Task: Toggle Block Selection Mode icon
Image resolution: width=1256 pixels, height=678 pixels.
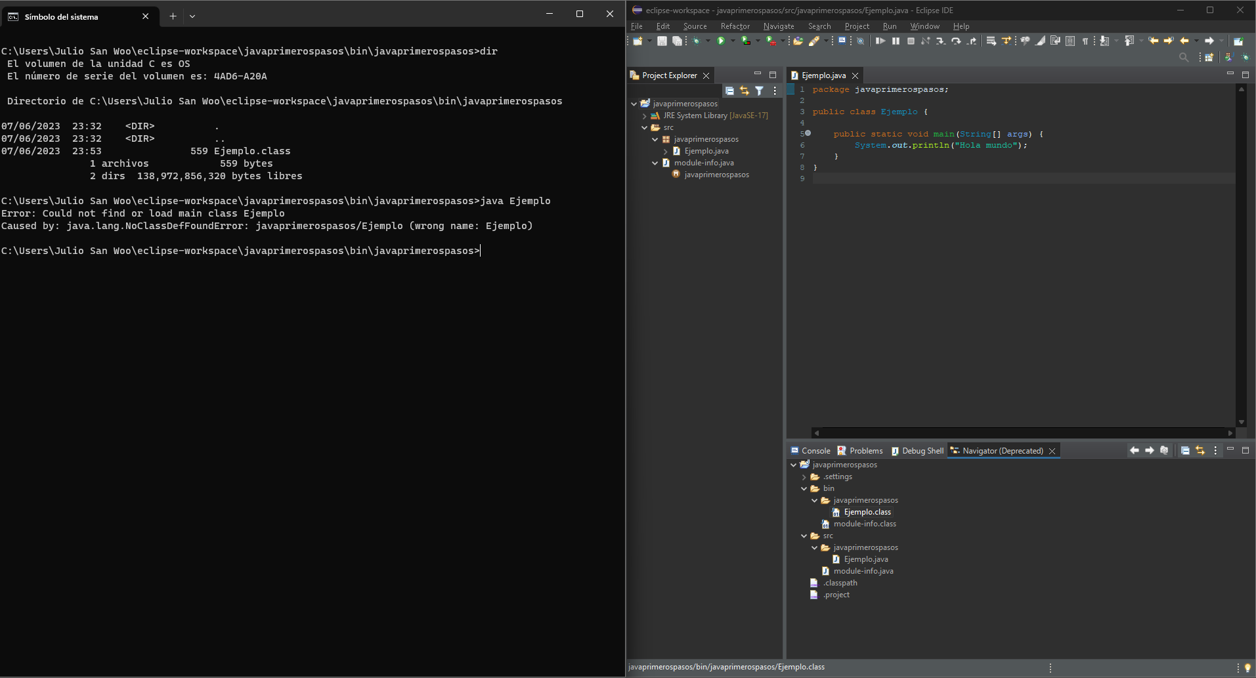Action: pos(1070,41)
